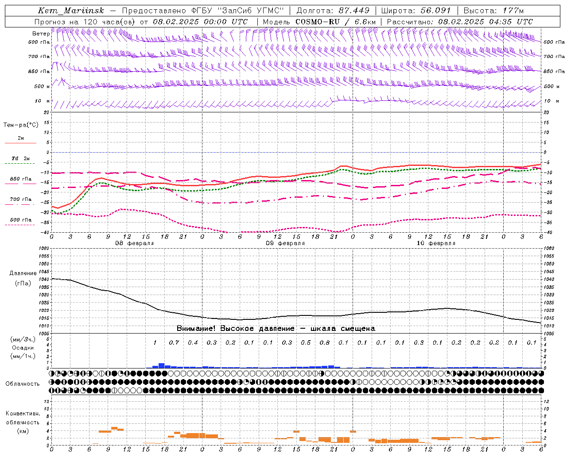
Task: Click the Давление pressure panel label
Action: [x=23, y=273]
